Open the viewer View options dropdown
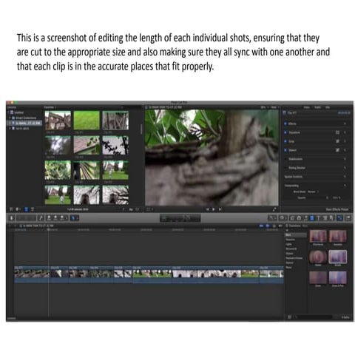The image size is (355, 355). pos(274,107)
